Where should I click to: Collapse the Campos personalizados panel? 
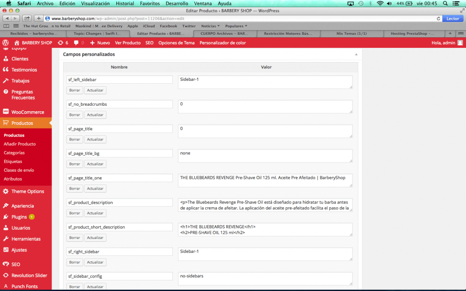(356, 54)
